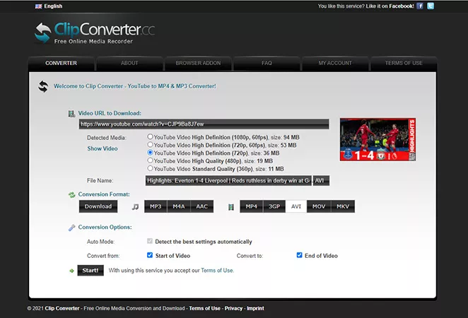Open the footer Imprint link
468x318 pixels.
click(x=255, y=308)
